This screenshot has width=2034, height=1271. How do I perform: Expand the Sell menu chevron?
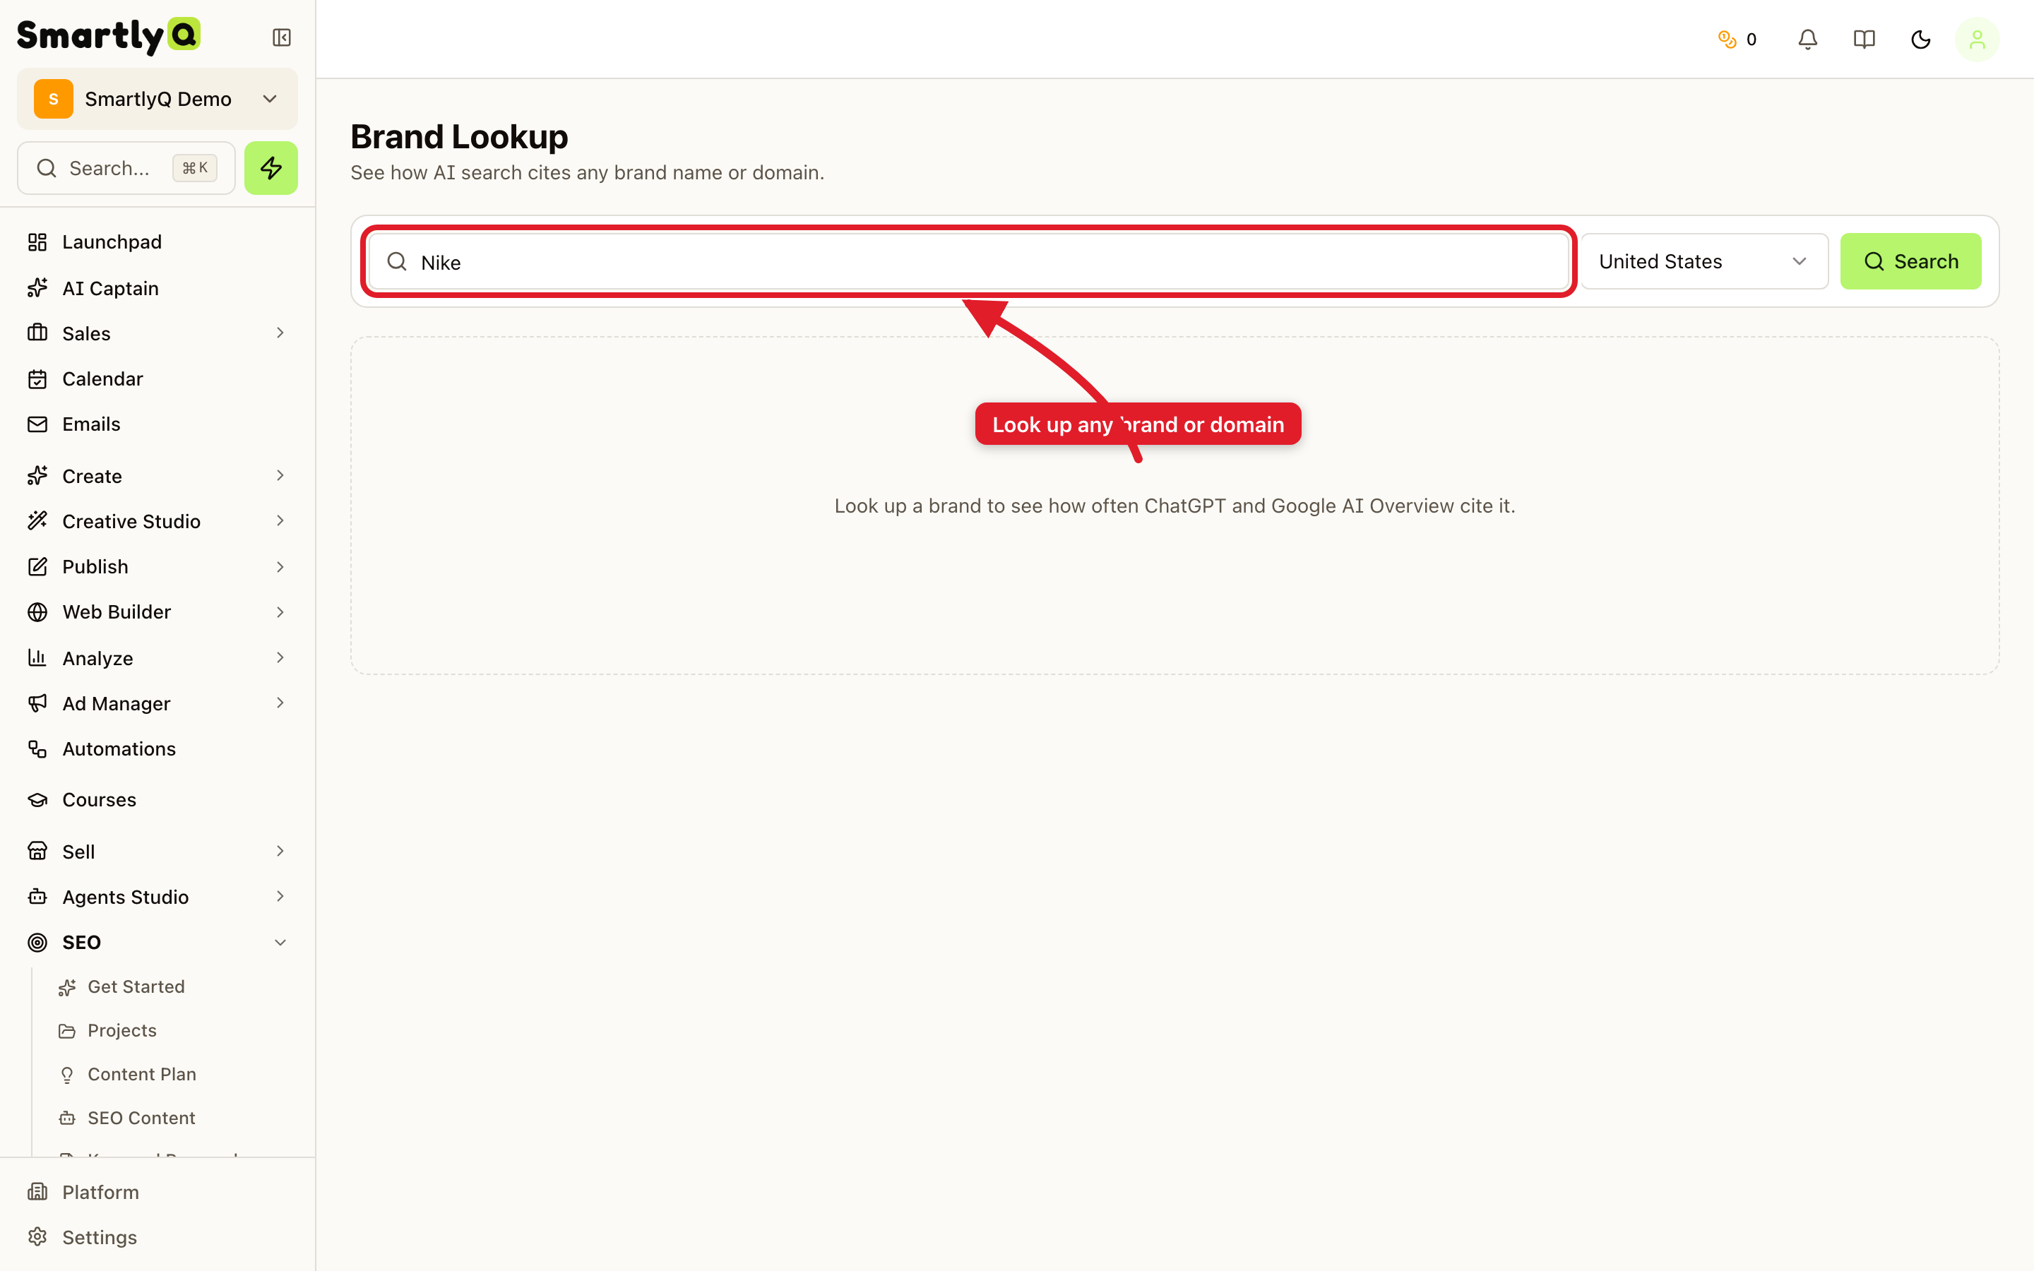[x=280, y=852]
